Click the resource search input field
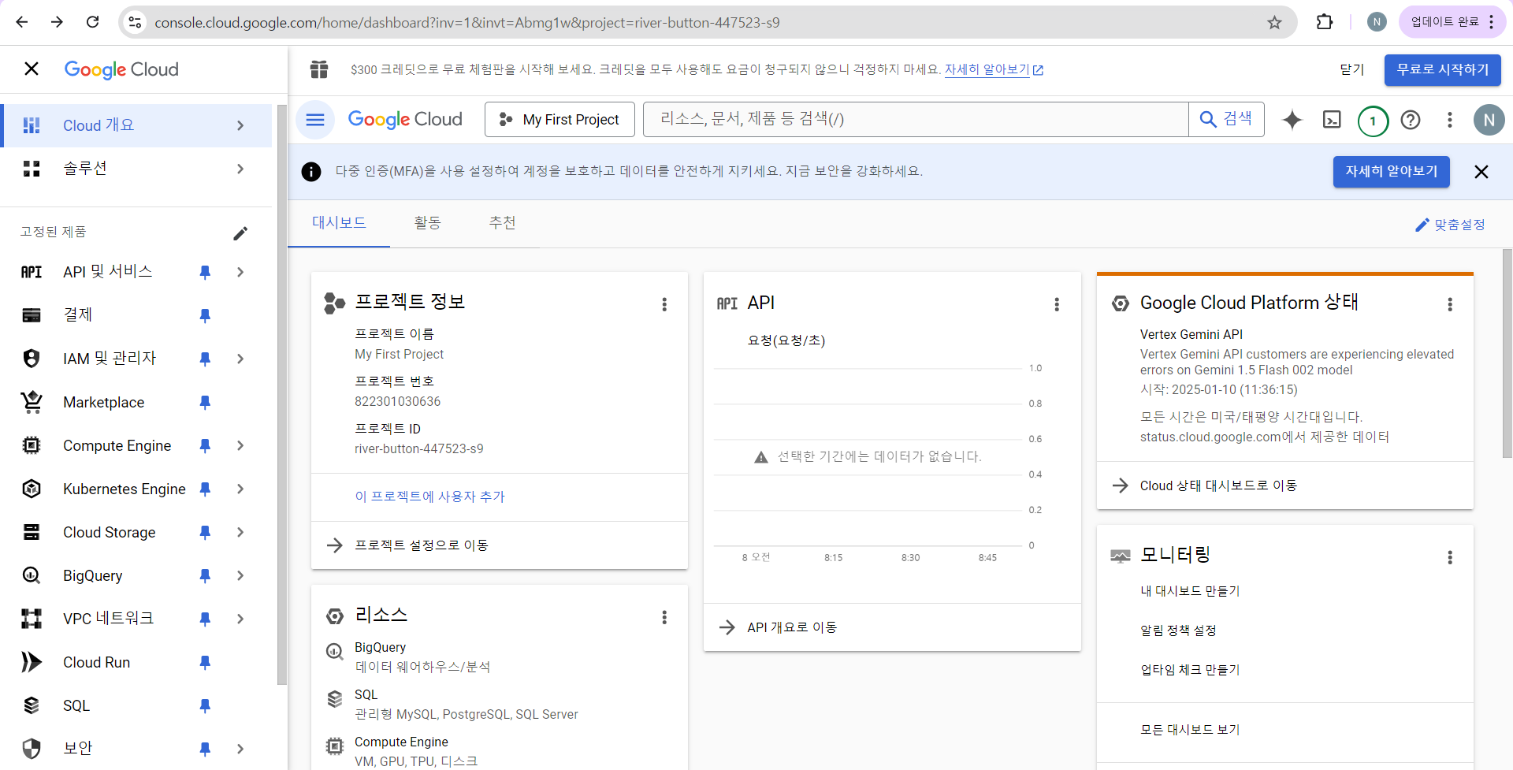This screenshot has width=1513, height=770. click(916, 120)
